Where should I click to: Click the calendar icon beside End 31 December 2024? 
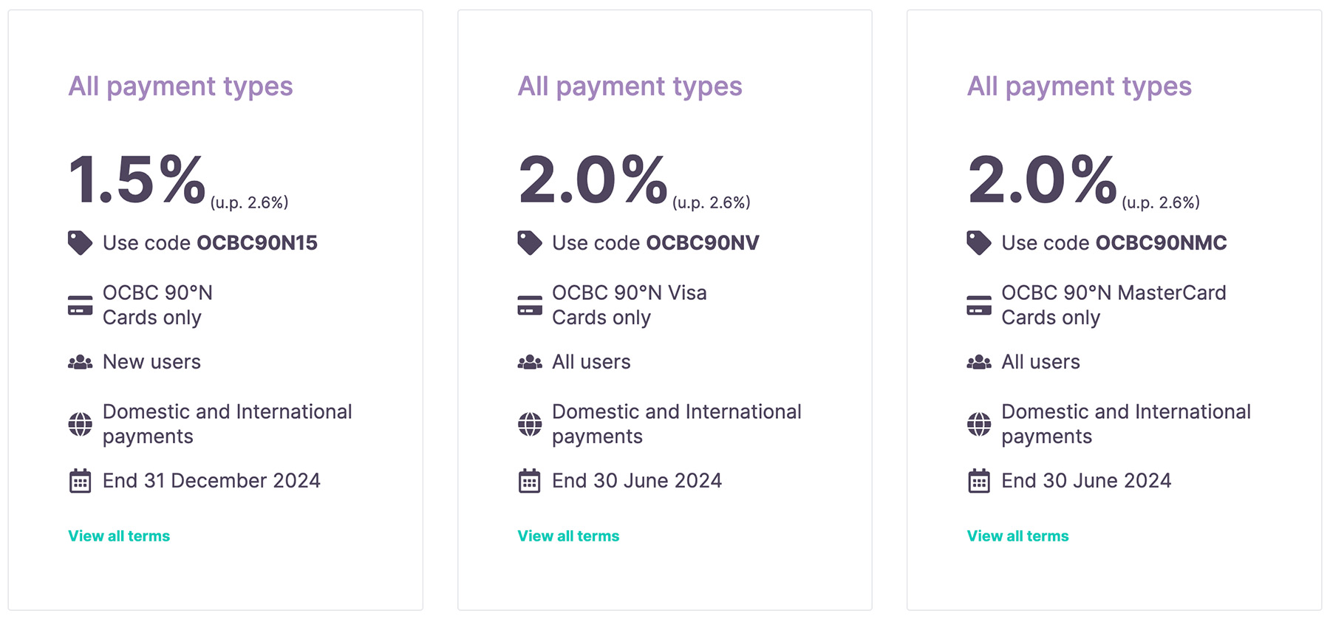[x=80, y=481]
